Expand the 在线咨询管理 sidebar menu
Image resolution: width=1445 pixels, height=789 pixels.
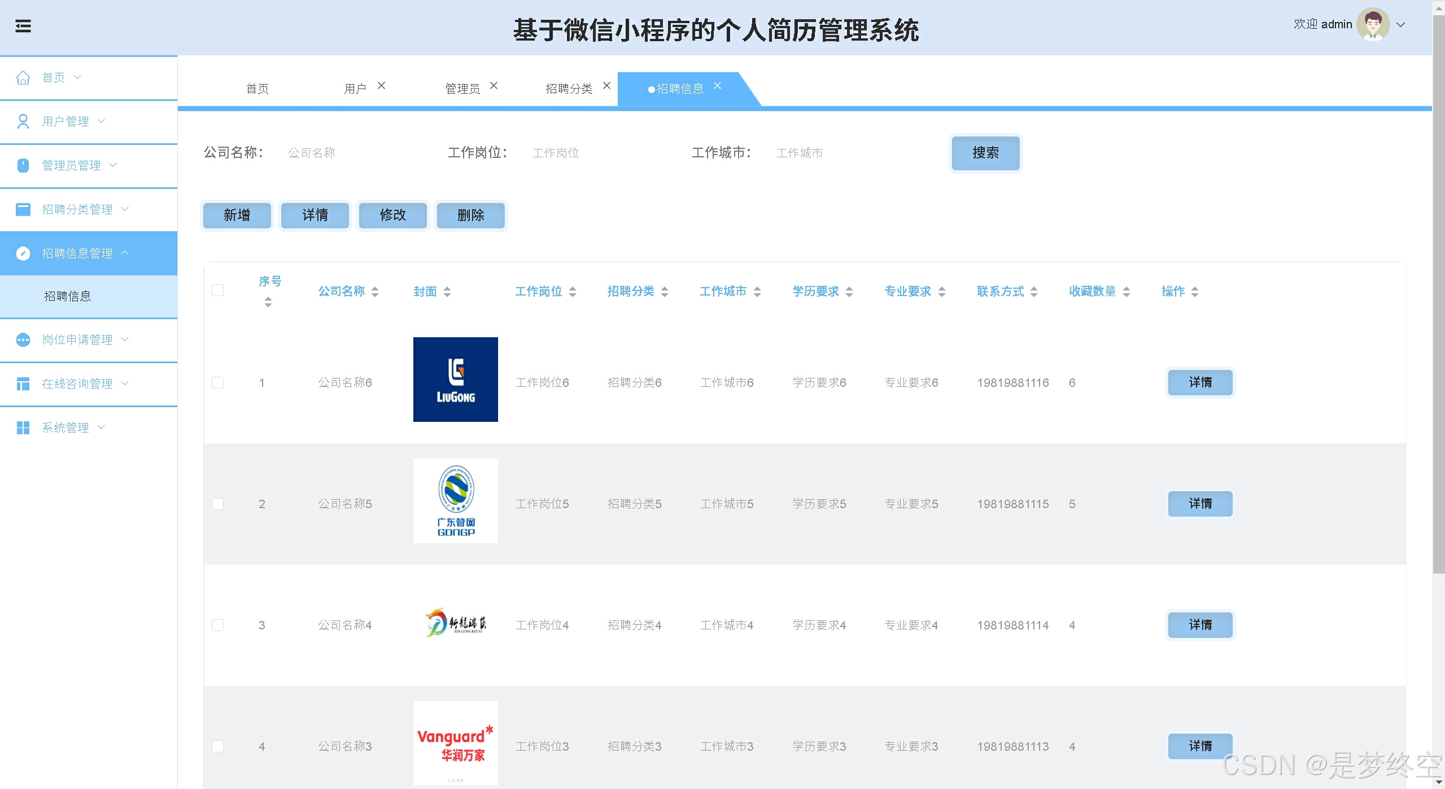(x=77, y=384)
